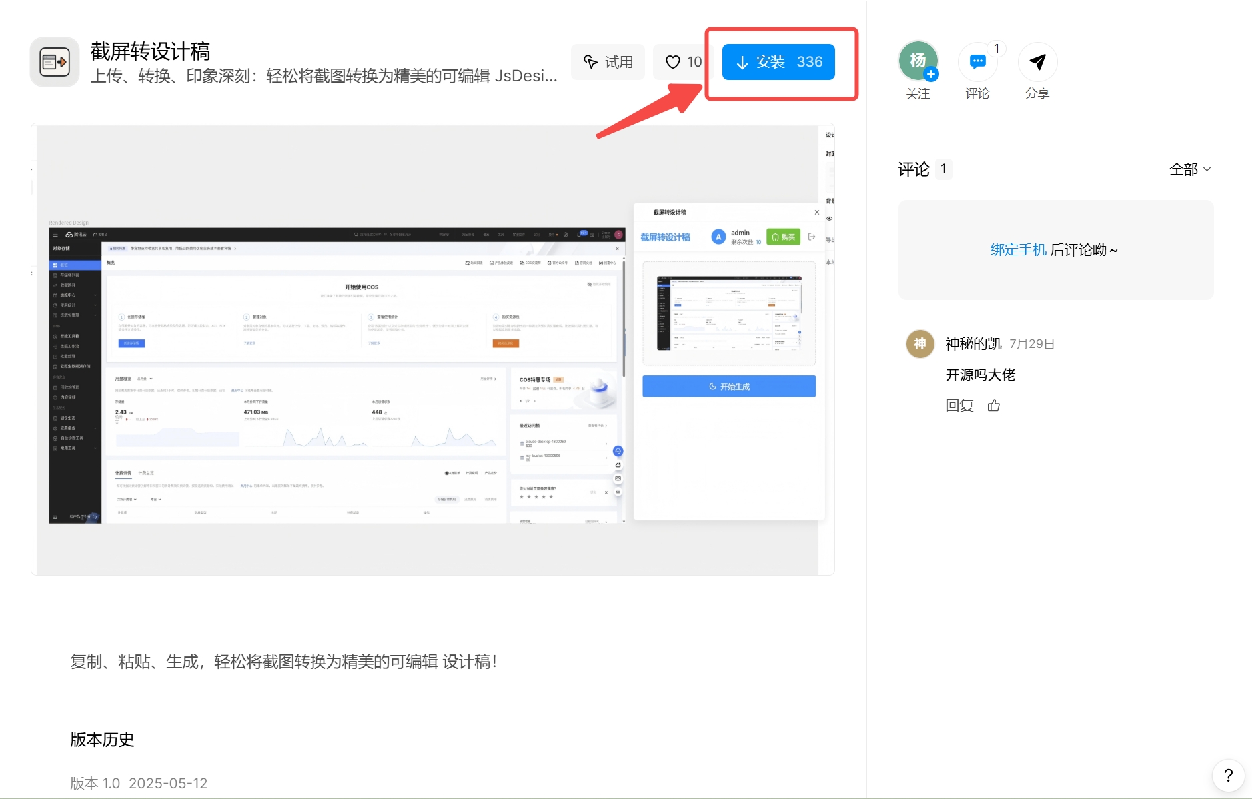Click the 安装 install button
The height and width of the screenshot is (799, 1252).
click(x=778, y=62)
